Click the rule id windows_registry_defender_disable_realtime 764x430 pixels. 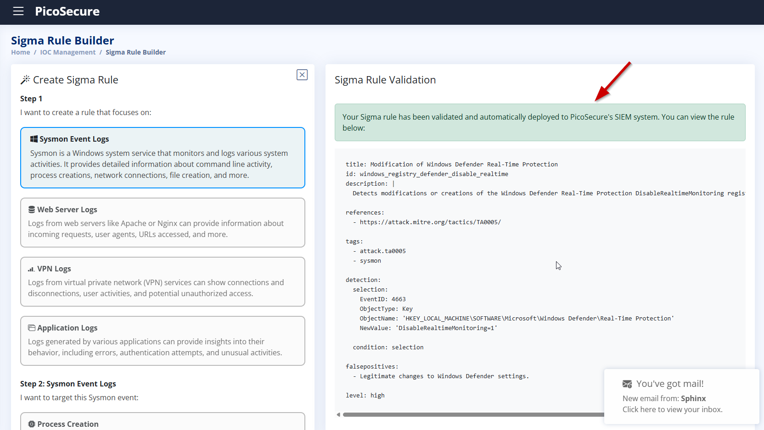[434, 174]
